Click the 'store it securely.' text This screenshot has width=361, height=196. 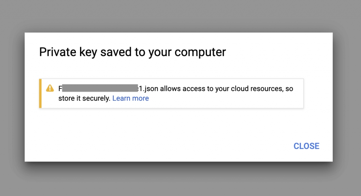[84, 98]
